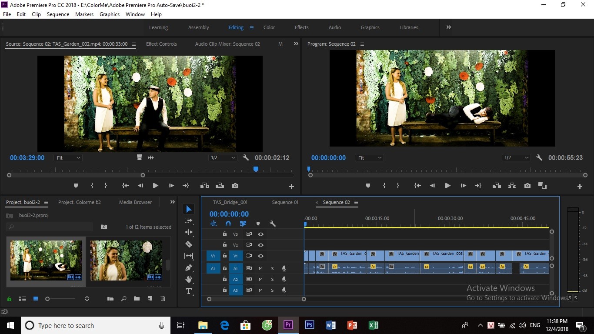Image resolution: width=594 pixels, height=334 pixels.
Task: Select the Track Select Forward tool
Action: point(188,220)
